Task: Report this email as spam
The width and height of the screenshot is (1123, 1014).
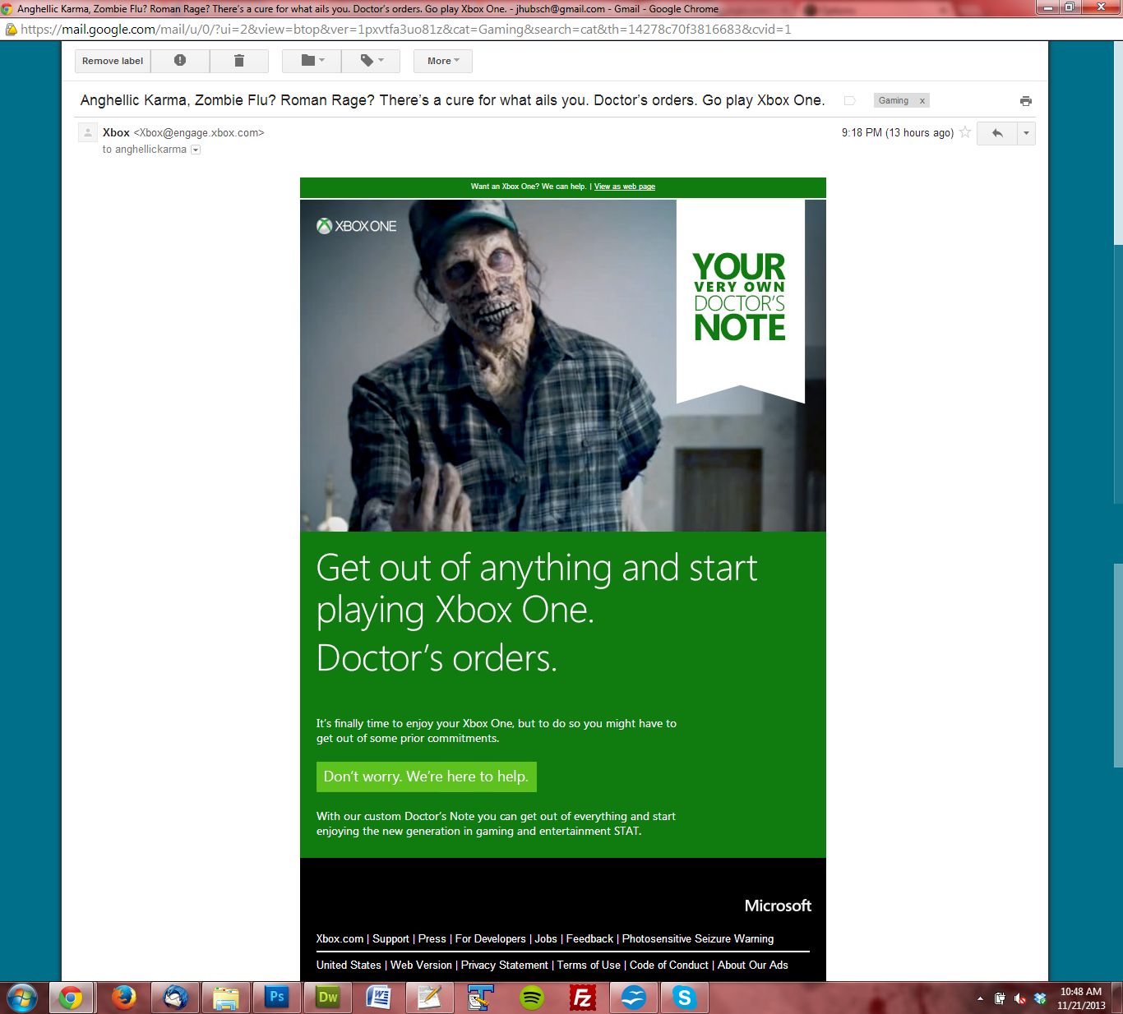Action: [x=180, y=61]
